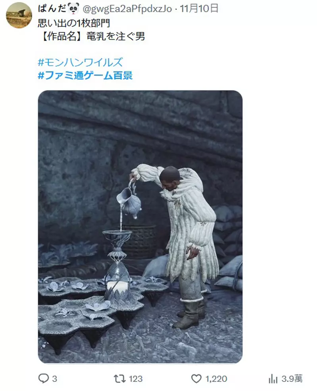Open the @gwgEa2aPfpdxzJo handle

(x=127, y=9)
